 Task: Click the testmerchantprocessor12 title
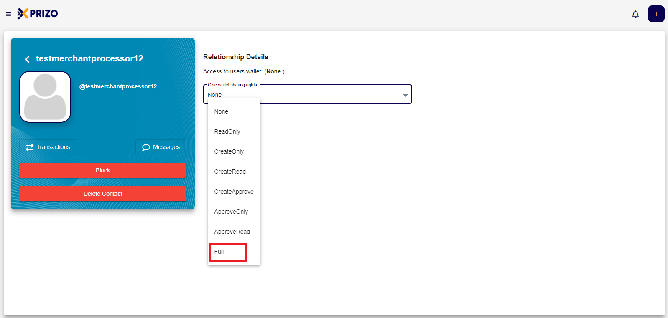(89, 58)
